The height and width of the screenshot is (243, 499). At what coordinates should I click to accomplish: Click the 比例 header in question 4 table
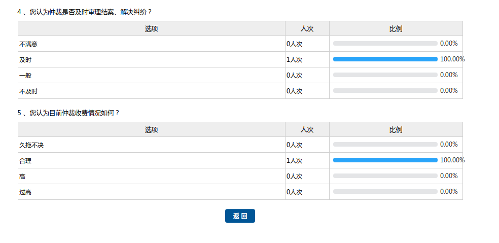(x=396, y=29)
